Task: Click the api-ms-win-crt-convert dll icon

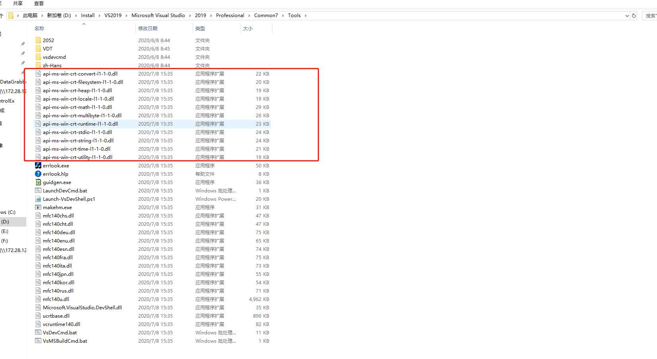Action: coord(38,74)
